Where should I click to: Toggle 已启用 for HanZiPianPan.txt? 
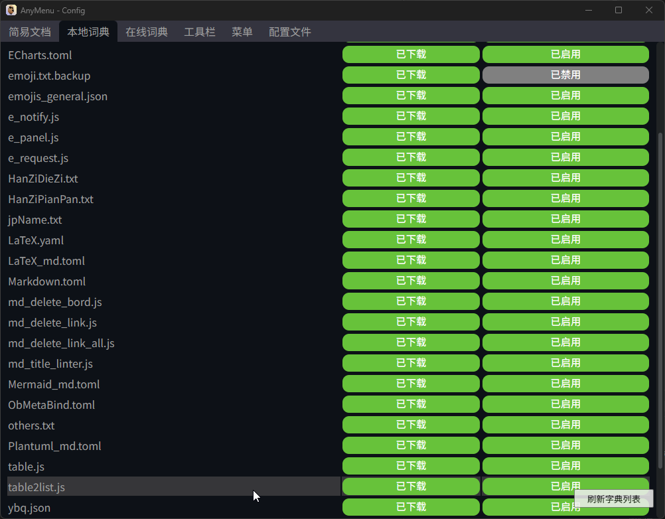(565, 198)
